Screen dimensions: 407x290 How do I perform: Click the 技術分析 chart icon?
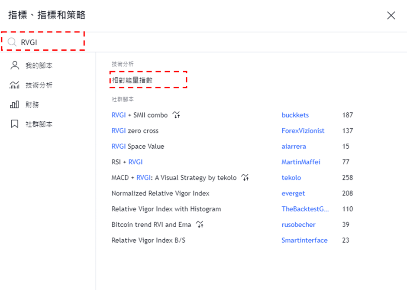[15, 85]
